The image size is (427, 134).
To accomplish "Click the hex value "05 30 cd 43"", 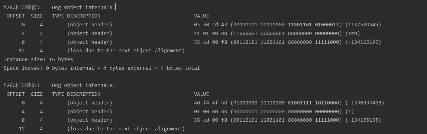I will coord(210,25).
